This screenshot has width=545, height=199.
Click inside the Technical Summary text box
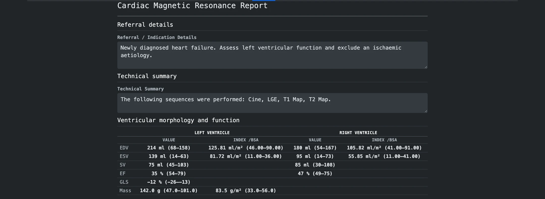pos(272,103)
